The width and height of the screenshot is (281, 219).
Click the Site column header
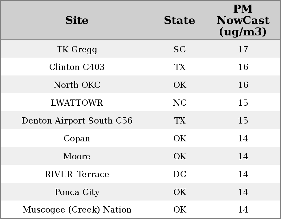[x=77, y=20]
